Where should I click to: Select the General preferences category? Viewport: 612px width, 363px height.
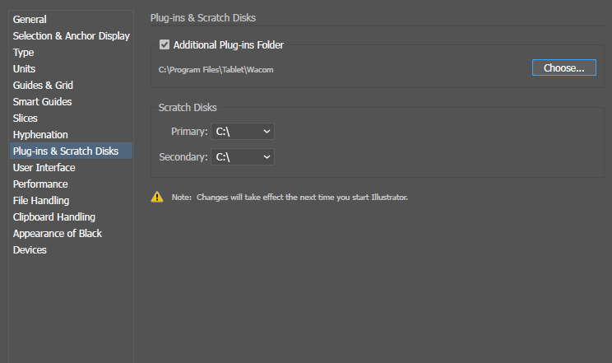(x=30, y=19)
